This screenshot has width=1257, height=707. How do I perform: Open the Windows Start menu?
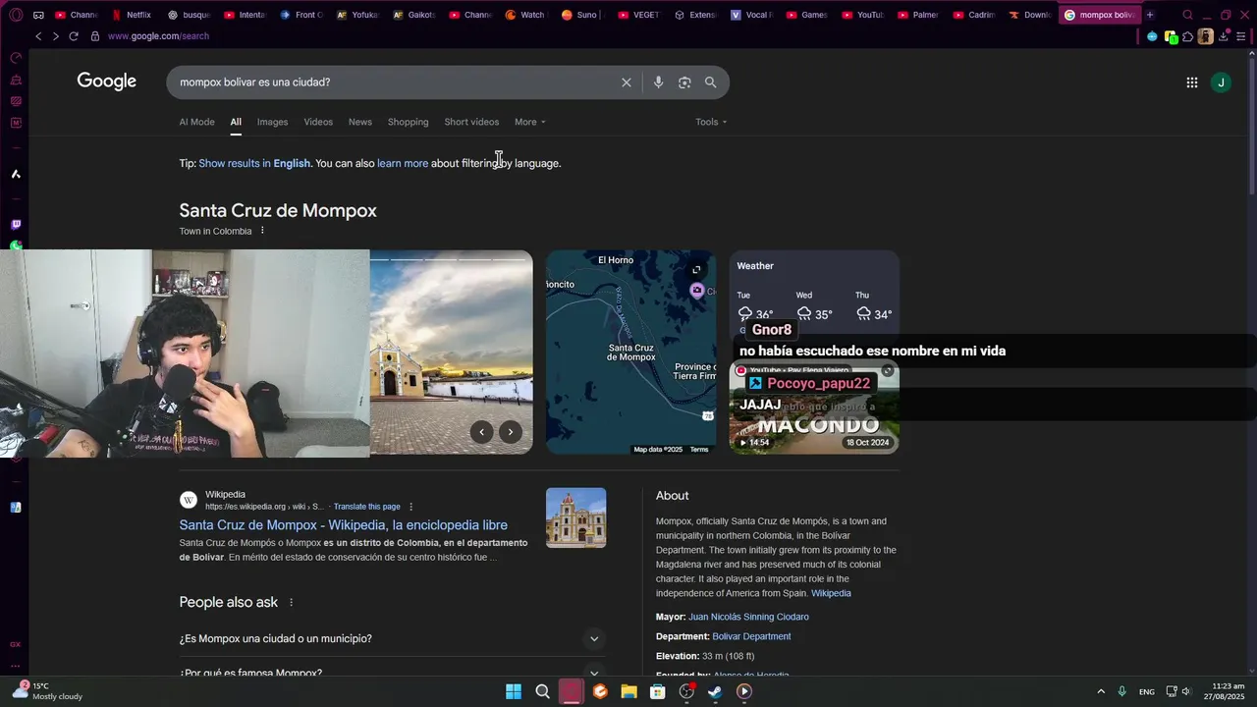pyautogui.click(x=514, y=691)
